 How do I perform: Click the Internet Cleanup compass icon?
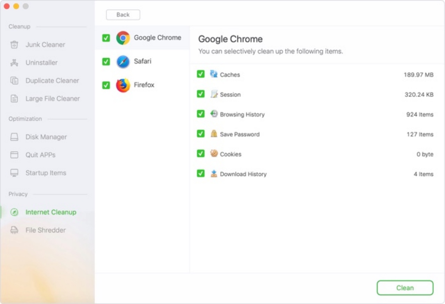tap(14, 212)
